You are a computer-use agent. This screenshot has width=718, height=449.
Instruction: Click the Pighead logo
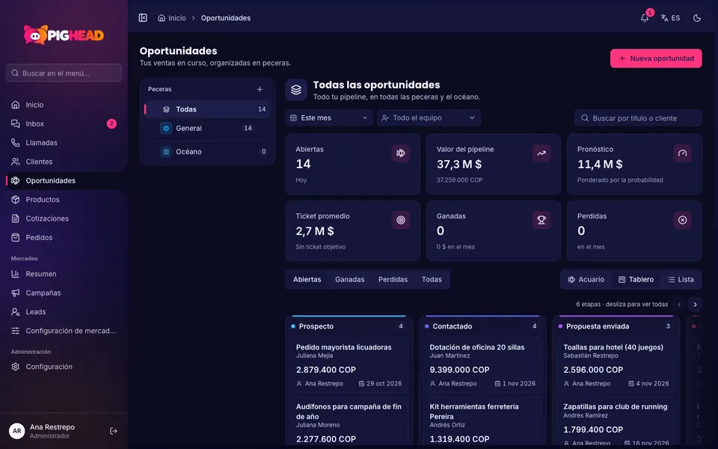click(64, 35)
